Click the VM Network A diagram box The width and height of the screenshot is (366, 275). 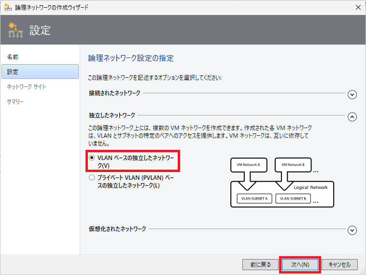tap(249, 165)
